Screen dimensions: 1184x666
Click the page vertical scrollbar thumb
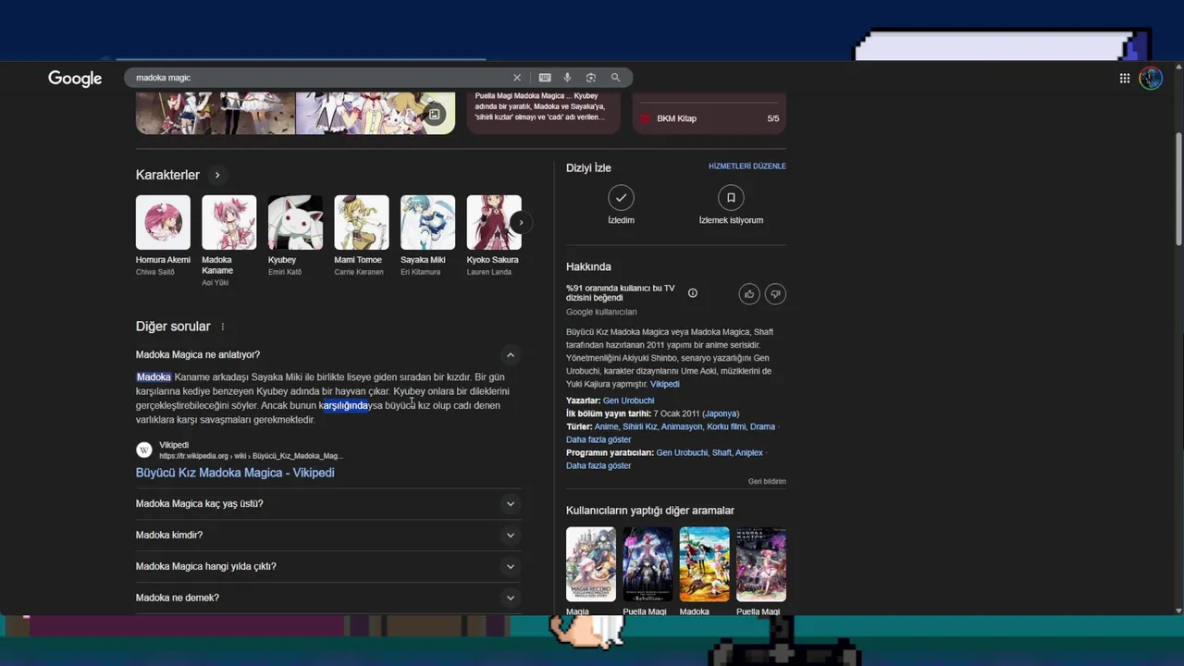click(x=1178, y=190)
